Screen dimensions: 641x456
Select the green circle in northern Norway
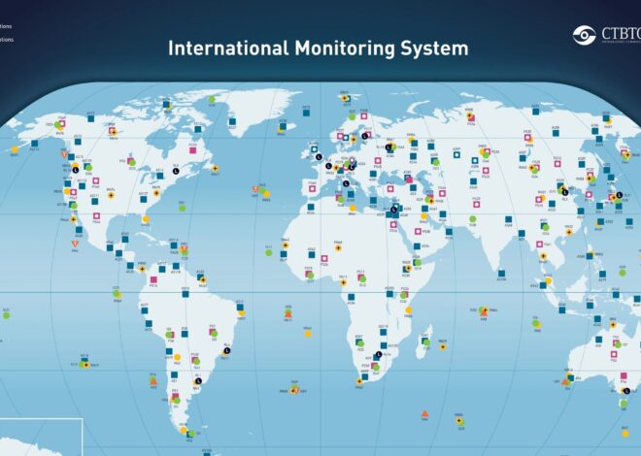[352, 116]
